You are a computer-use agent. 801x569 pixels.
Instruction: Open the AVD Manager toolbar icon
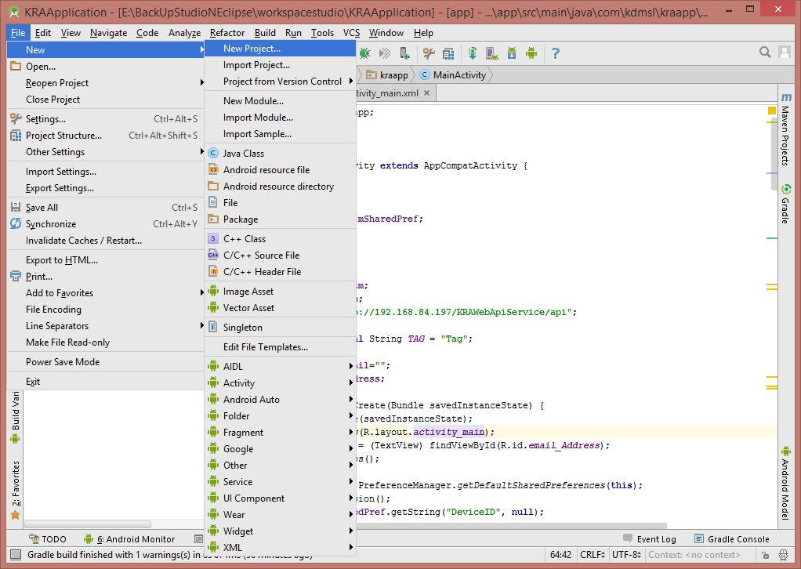pos(491,53)
